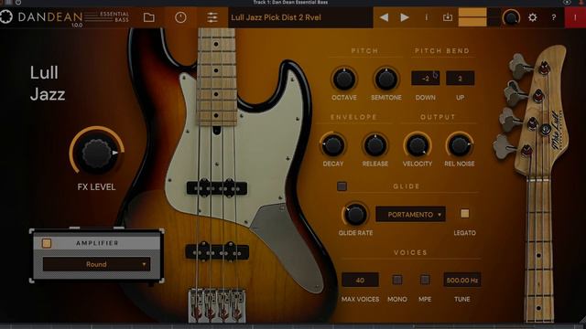
Task: Go to previous preset with left arrow
Action: tap(384, 17)
